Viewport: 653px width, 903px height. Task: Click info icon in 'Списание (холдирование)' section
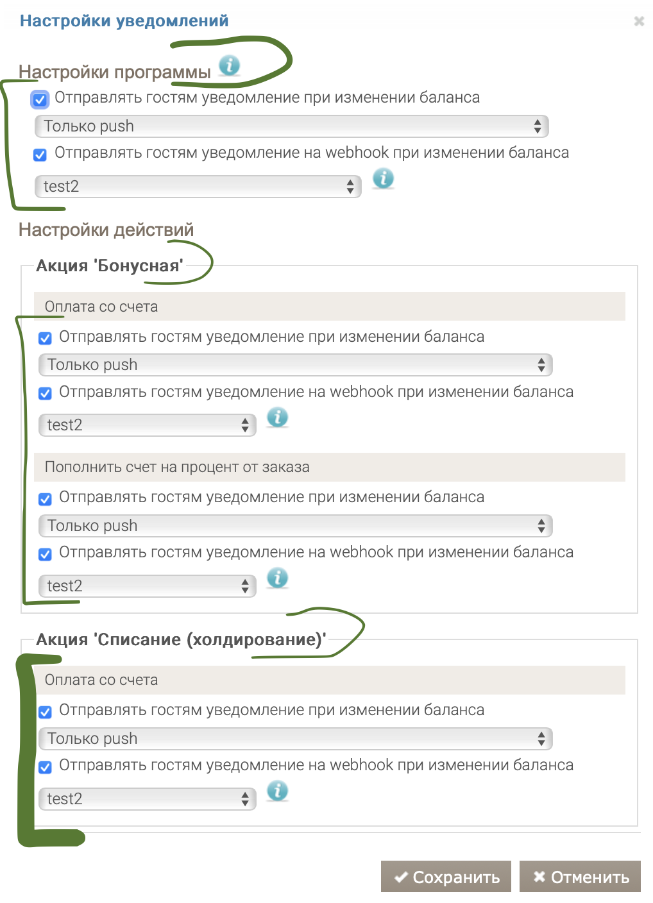277,791
